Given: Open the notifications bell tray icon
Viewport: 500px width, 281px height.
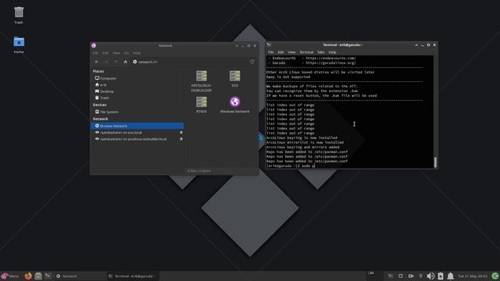Looking at the screenshot, I should pos(450,276).
